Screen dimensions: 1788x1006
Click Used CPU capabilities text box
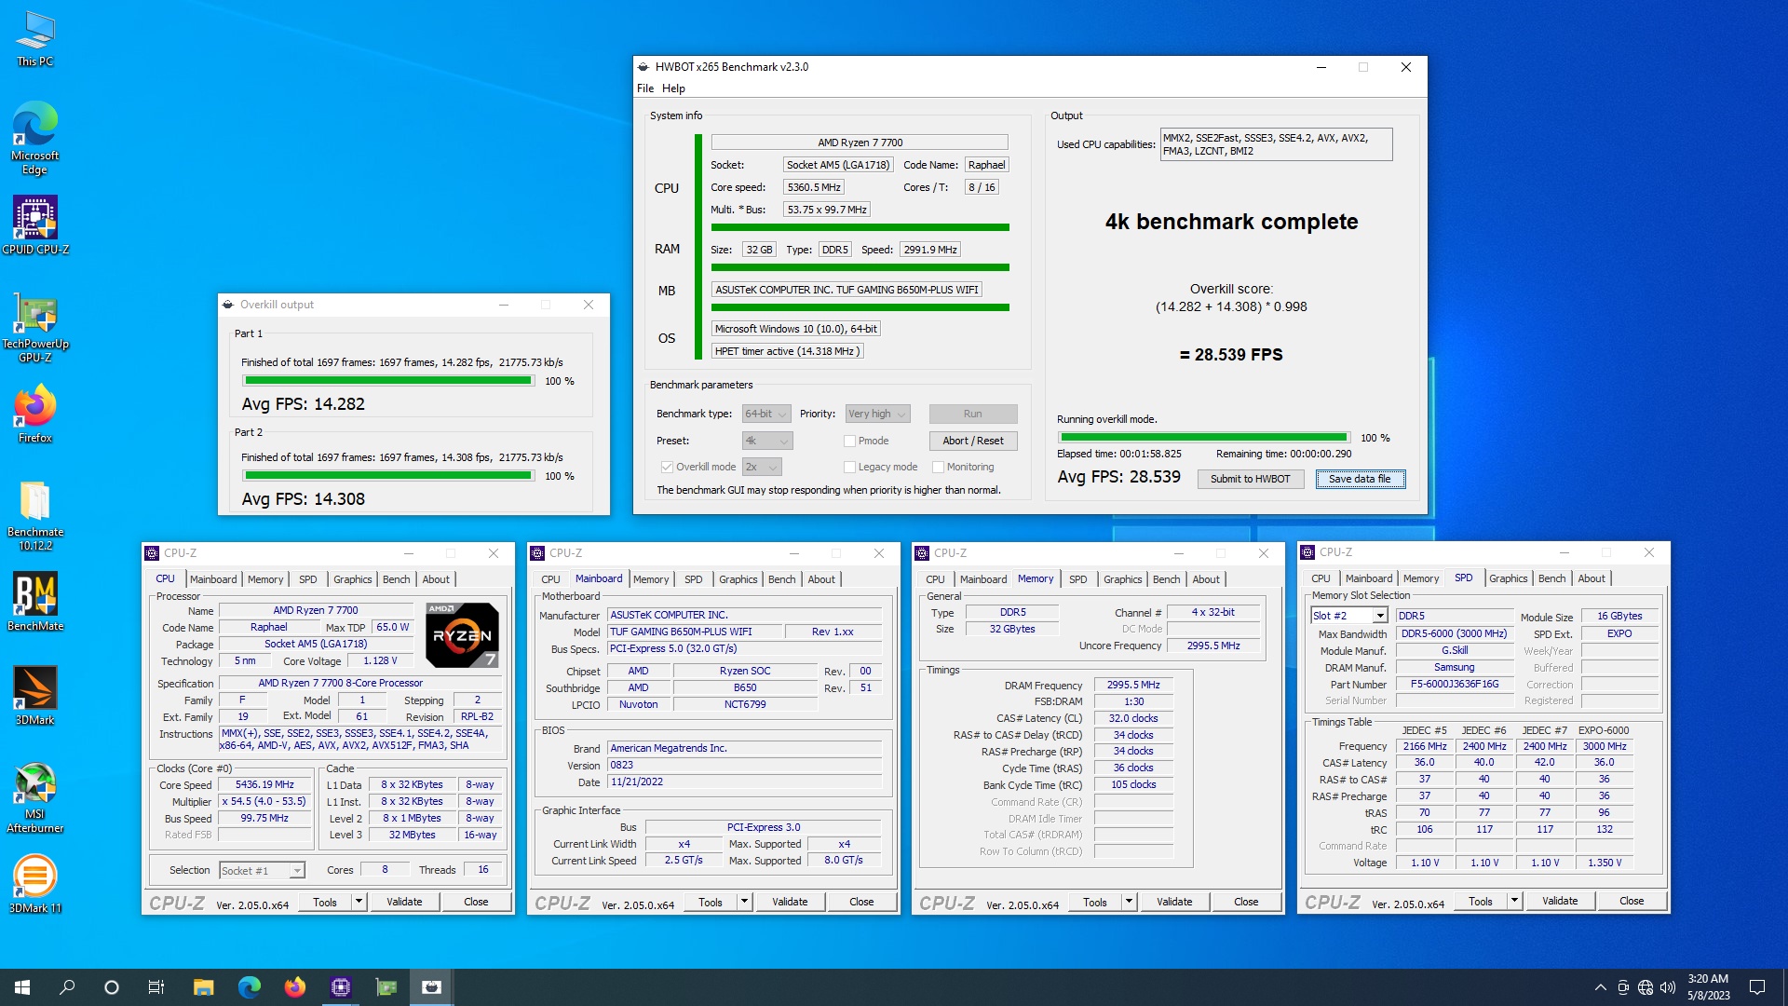pyautogui.click(x=1276, y=144)
